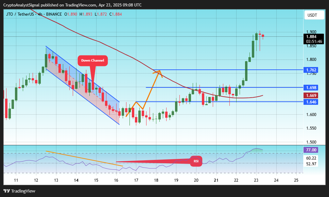Click the red RSI callout label
Screen dimensions: 329x197
point(196,161)
